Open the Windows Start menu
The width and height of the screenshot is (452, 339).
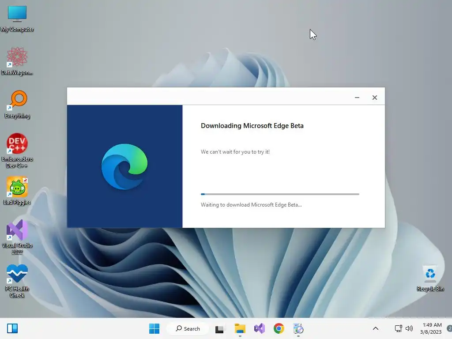tap(154, 328)
